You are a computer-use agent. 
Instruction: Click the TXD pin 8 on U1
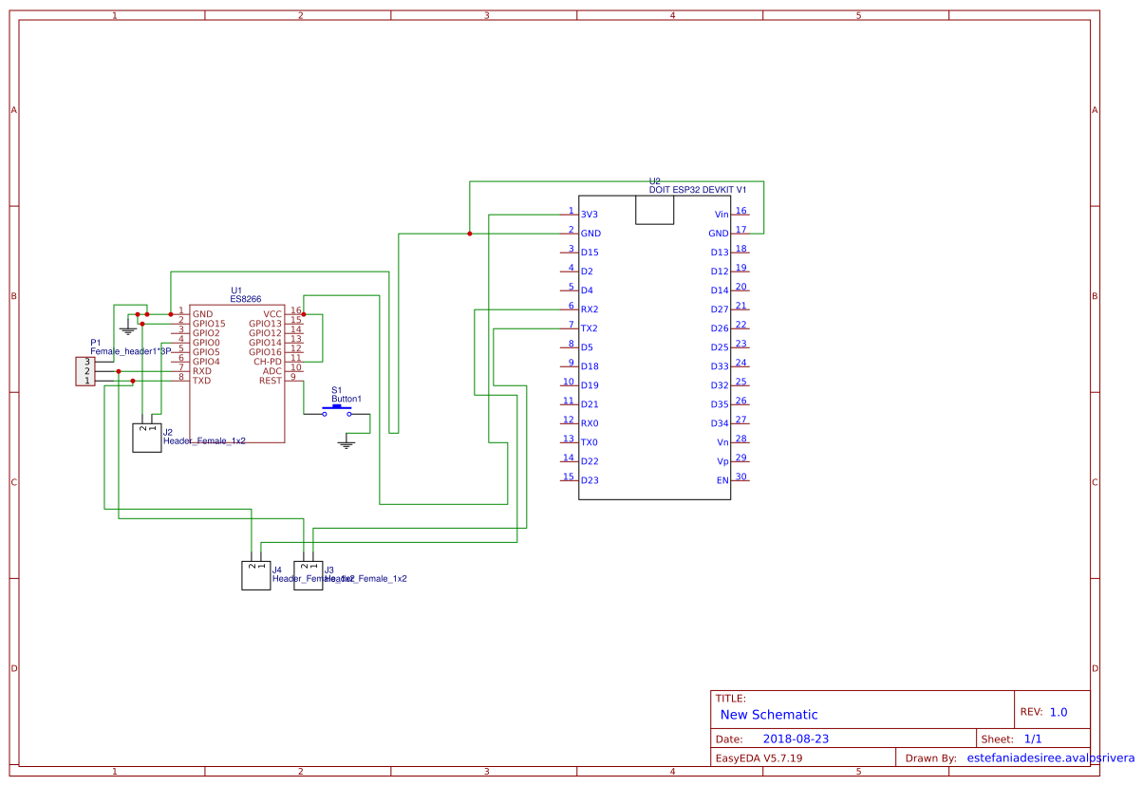[x=201, y=380]
